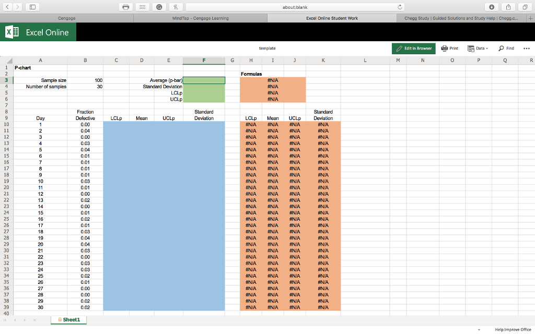Jump to last sheet navigation arrow
The width and height of the screenshot is (535, 334).
[35, 320]
